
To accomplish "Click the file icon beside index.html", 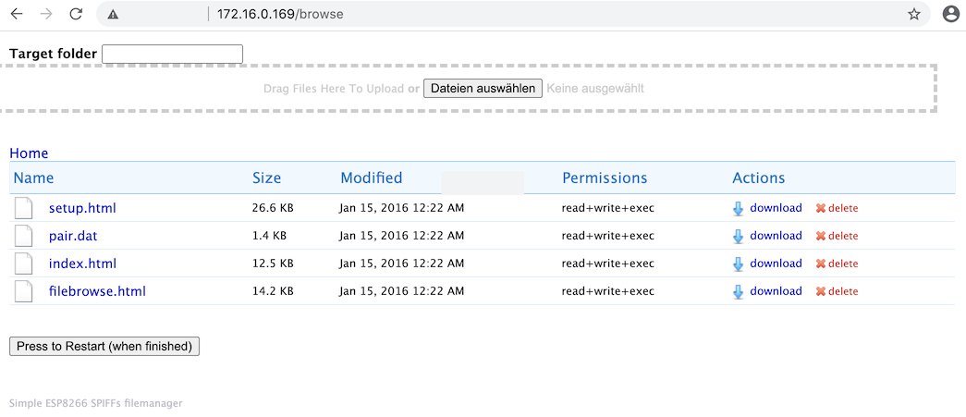I will point(23,264).
